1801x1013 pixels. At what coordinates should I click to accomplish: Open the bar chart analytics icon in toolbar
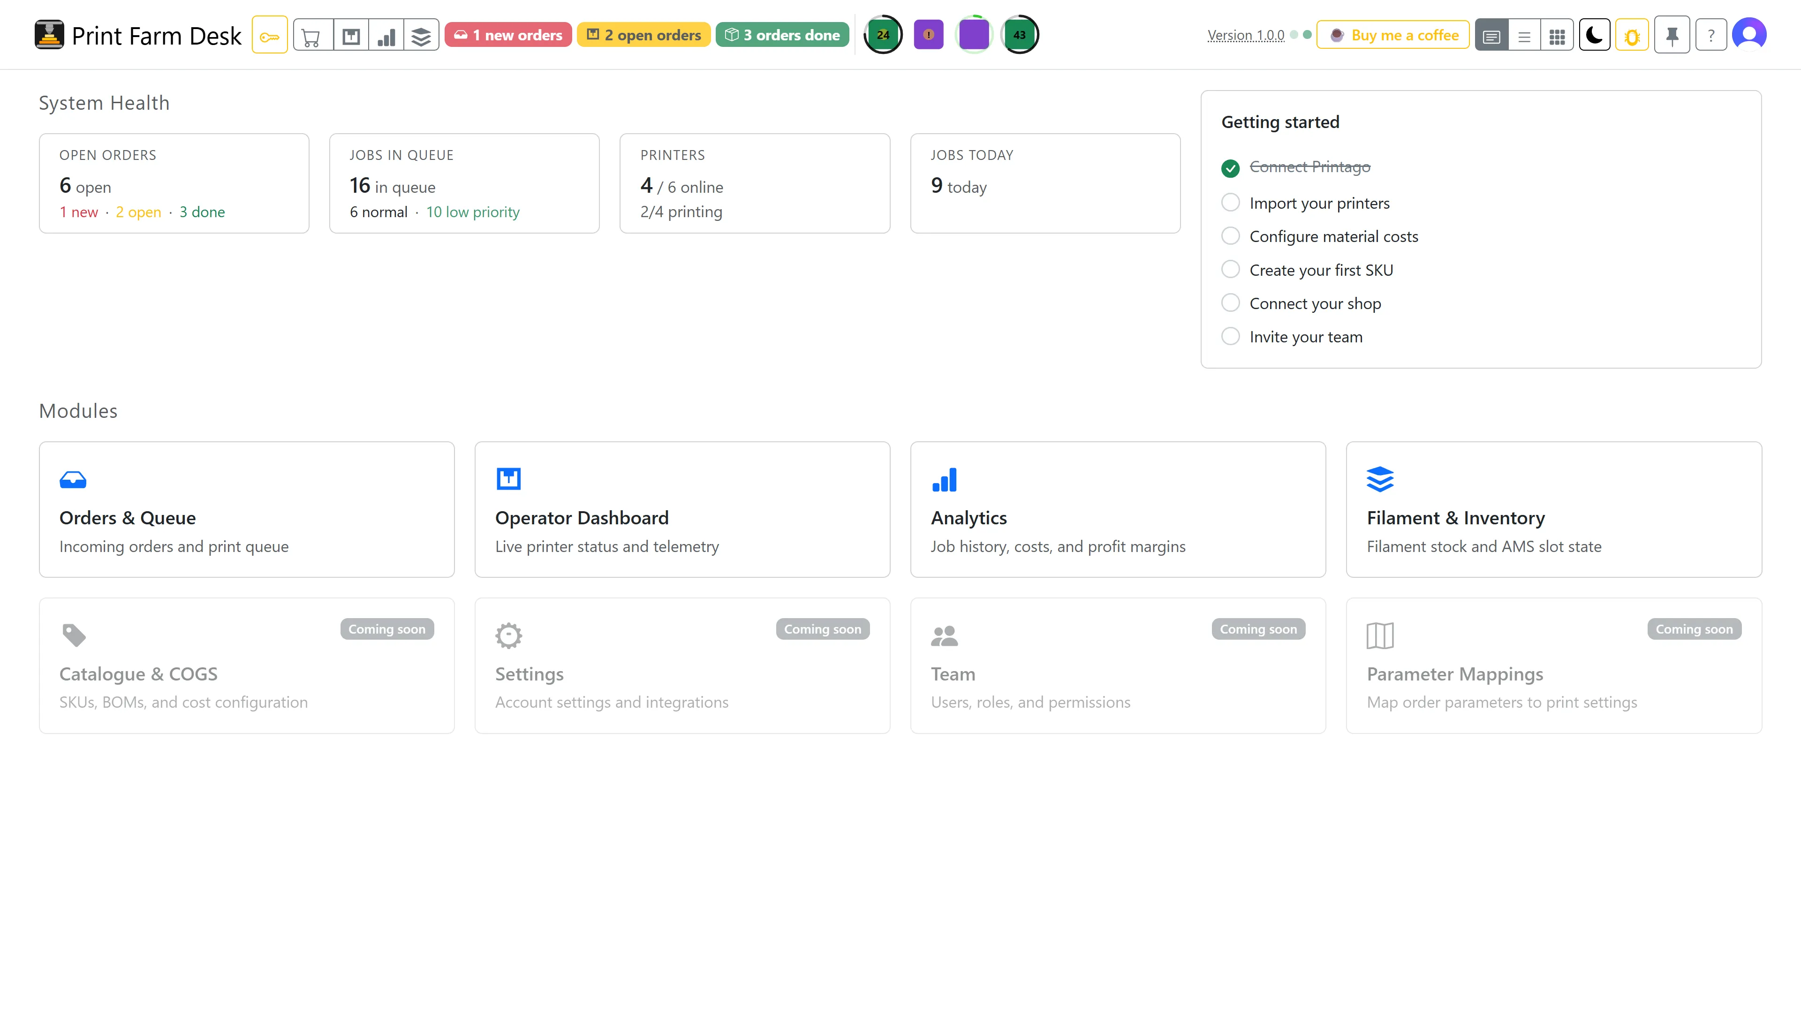(386, 35)
